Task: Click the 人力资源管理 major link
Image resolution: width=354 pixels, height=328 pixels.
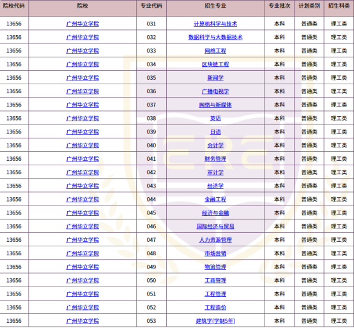Action: point(215,240)
